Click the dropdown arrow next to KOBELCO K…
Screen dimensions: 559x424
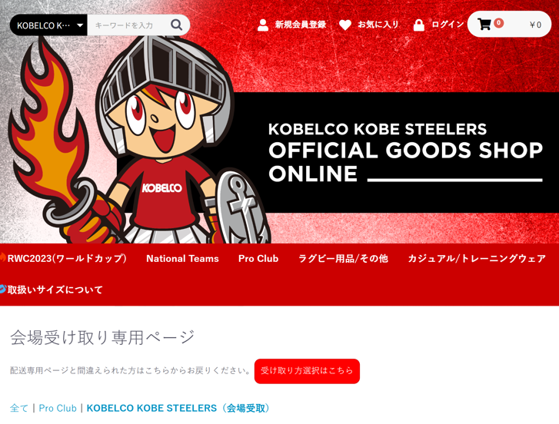(80, 25)
